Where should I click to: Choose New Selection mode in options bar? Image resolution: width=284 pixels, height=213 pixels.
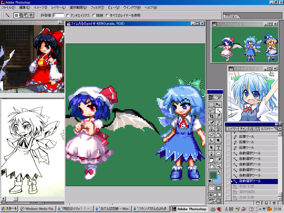[x=16, y=15]
